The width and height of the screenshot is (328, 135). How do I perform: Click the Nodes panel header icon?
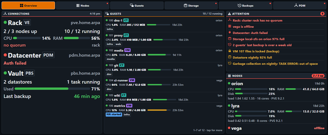tap(229, 76)
